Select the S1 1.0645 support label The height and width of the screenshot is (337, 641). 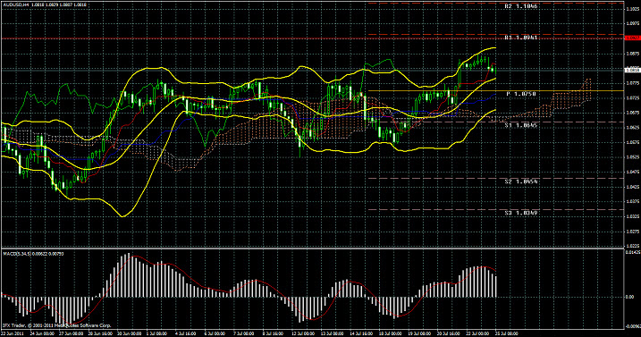tap(521, 125)
